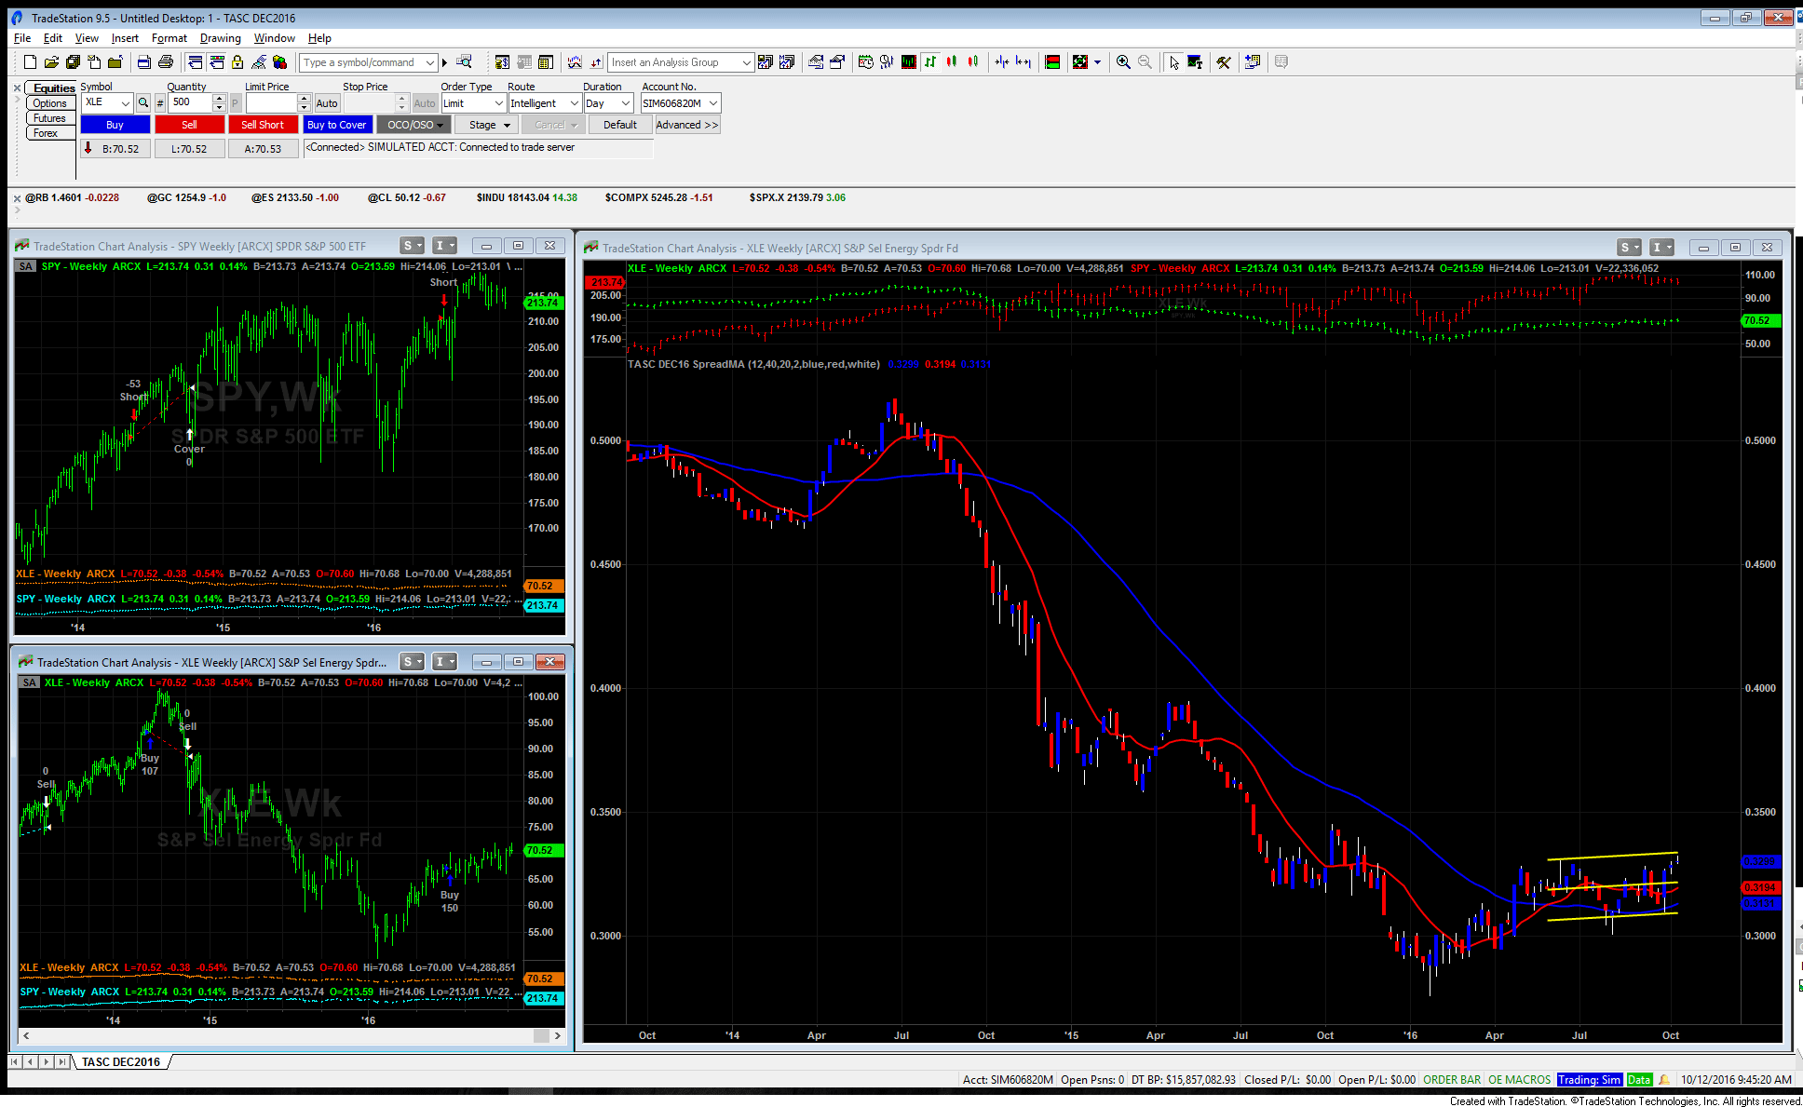Click the symbol lookup magnifier in order bar
Screen dimensions: 1803x1107
pyautogui.click(x=143, y=103)
